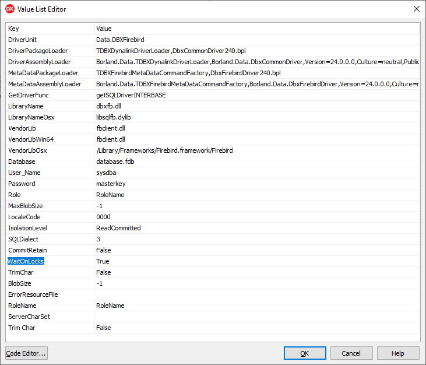Select the DriverAssemblyLoader key
Screen dimensions: 426x365
(50, 62)
